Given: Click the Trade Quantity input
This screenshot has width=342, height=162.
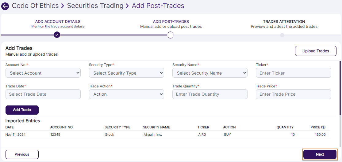Looking at the screenshot, I should pos(210,94).
